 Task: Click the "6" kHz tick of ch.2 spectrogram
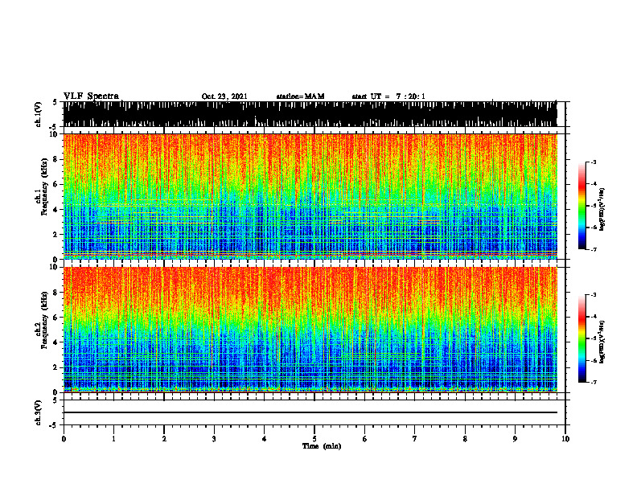55,318
